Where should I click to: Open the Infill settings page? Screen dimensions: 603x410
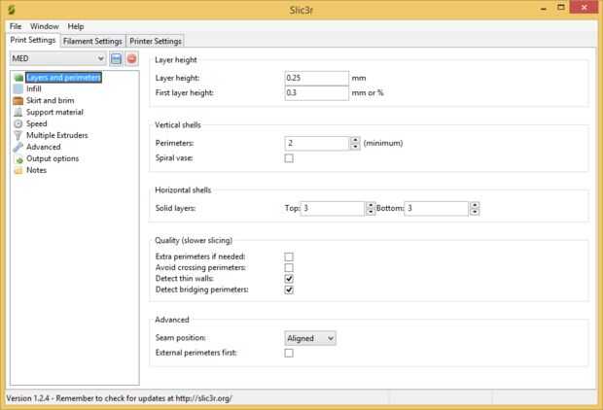34,89
